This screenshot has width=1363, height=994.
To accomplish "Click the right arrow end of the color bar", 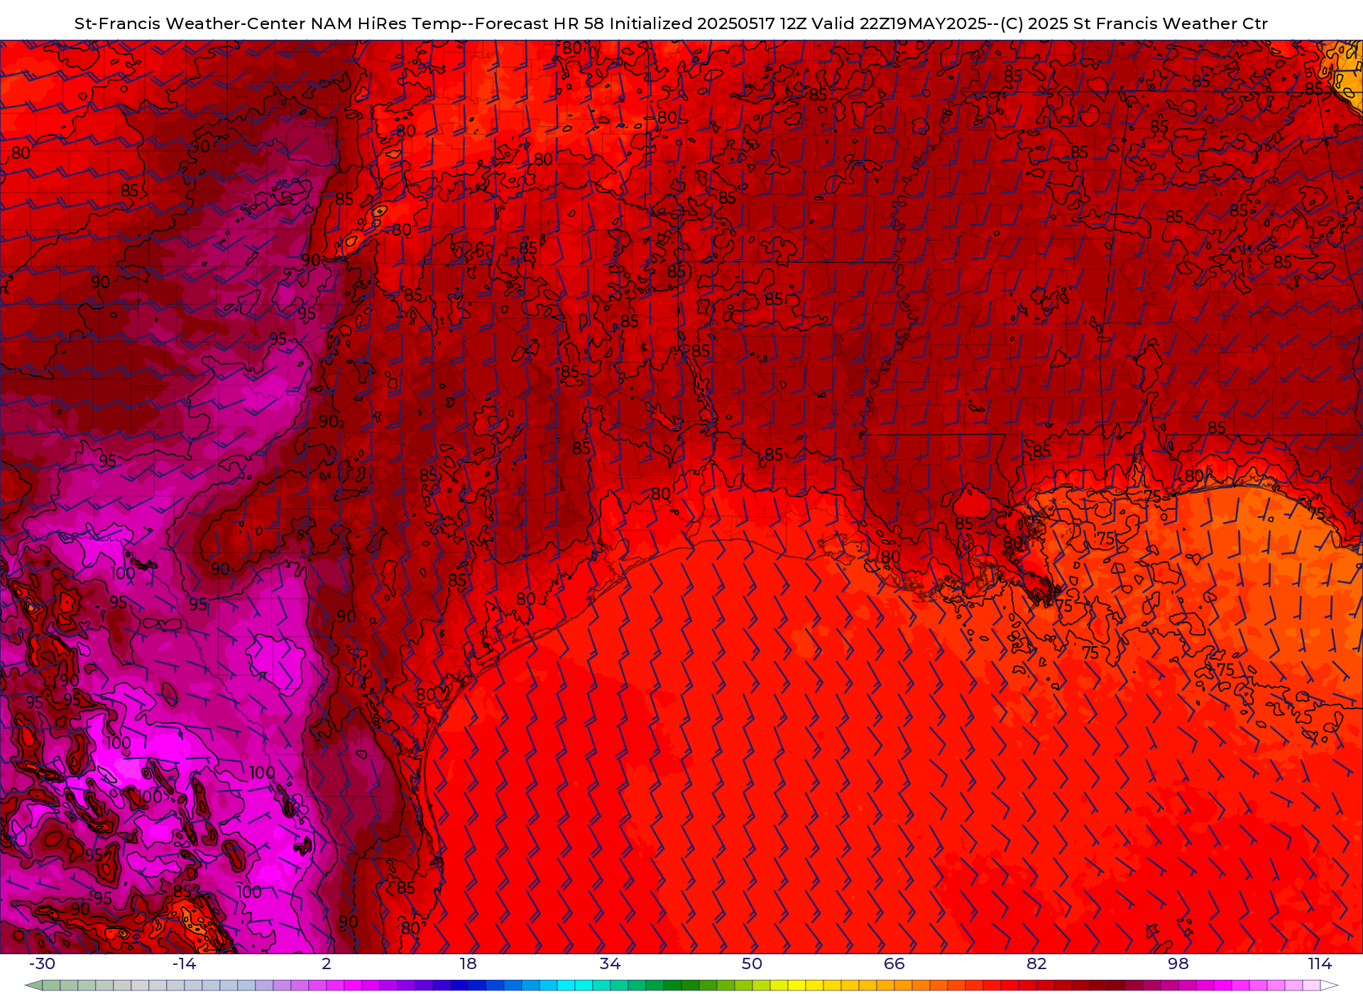I will 1329,985.
